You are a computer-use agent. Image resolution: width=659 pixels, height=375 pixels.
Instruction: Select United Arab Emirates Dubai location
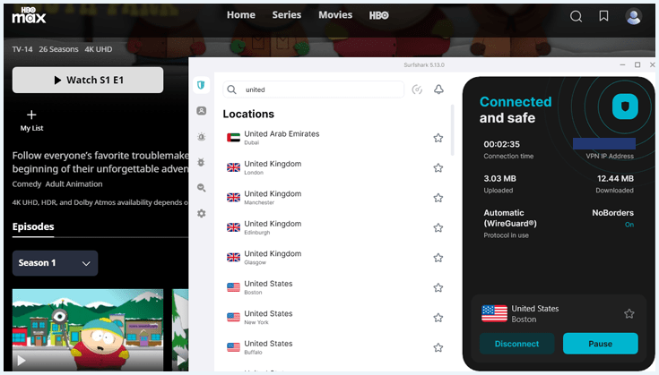[x=334, y=138]
